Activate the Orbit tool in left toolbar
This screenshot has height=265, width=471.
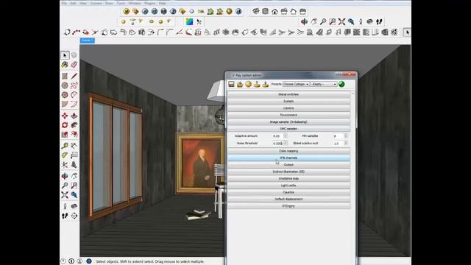click(x=65, y=176)
